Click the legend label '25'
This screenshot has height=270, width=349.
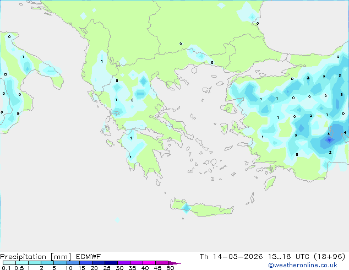107,268
